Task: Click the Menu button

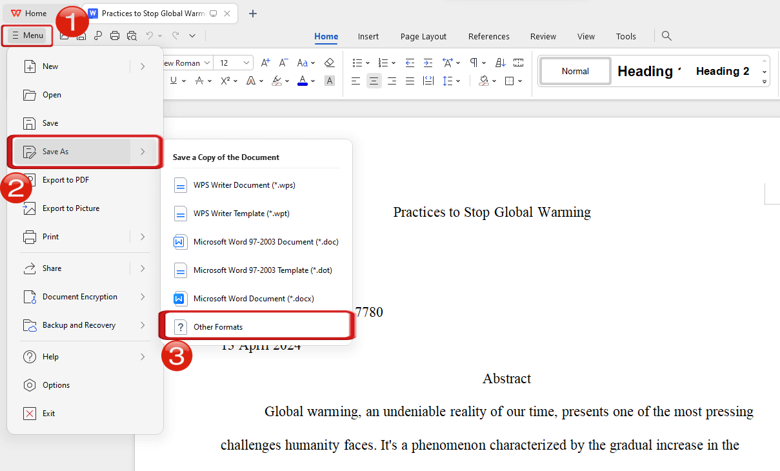Action: point(27,35)
